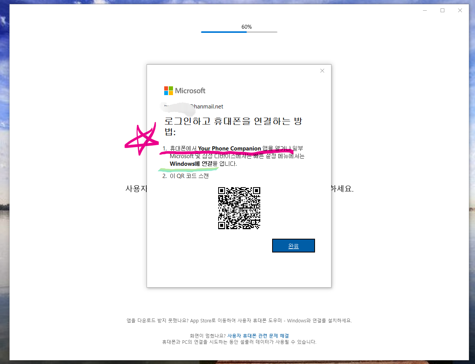This screenshot has height=364, width=475.
Task: Click the Windows에 연결 bold text
Action: (191, 163)
